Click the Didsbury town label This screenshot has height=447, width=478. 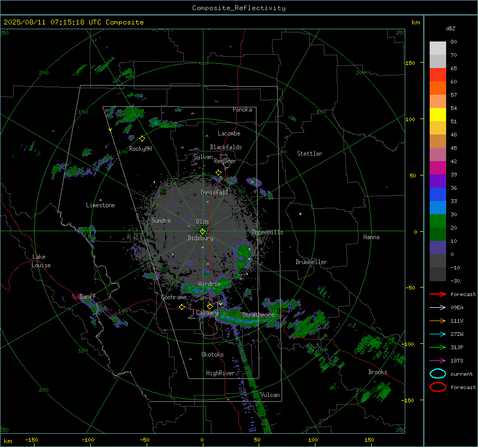tap(200, 238)
